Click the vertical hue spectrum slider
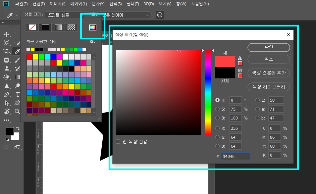Viewport: 316px width, 194px height. point(208,93)
